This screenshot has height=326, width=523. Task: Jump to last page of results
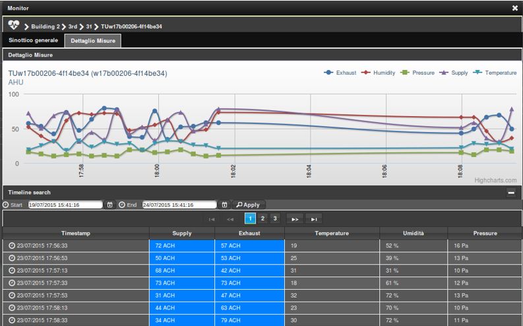click(314, 219)
